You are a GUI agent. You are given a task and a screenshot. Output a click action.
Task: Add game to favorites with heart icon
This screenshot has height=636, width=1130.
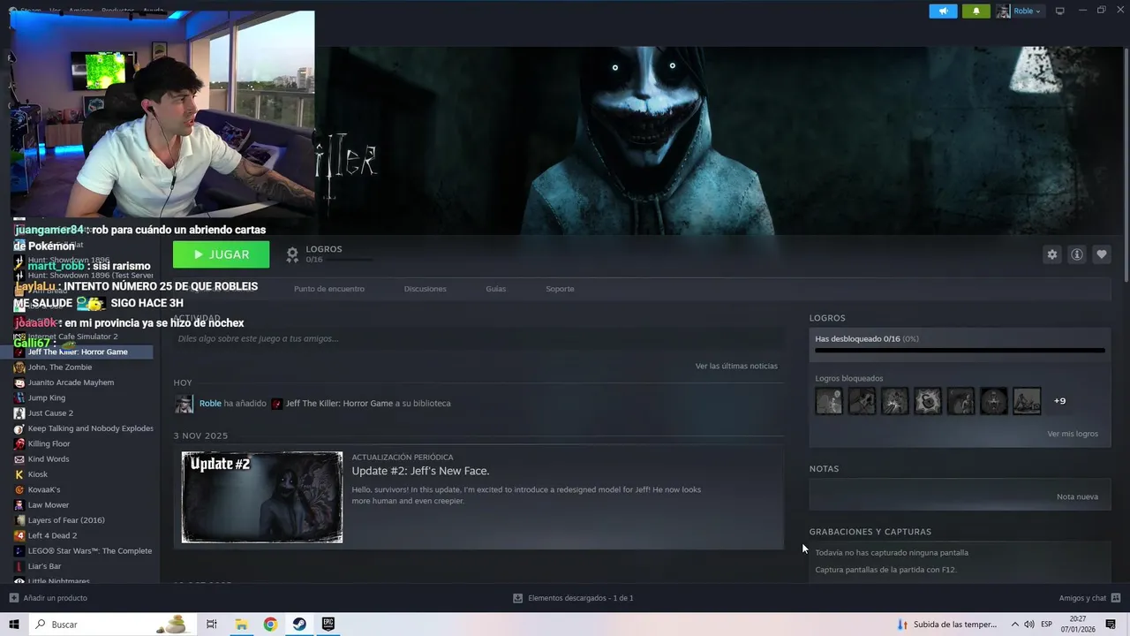pyautogui.click(x=1101, y=254)
